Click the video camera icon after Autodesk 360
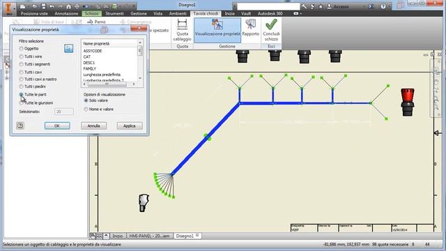 295,13
